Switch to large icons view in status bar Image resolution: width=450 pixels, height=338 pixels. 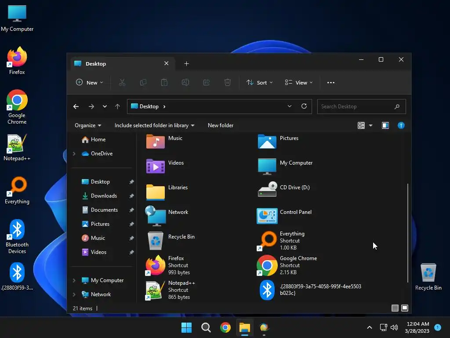(405, 308)
